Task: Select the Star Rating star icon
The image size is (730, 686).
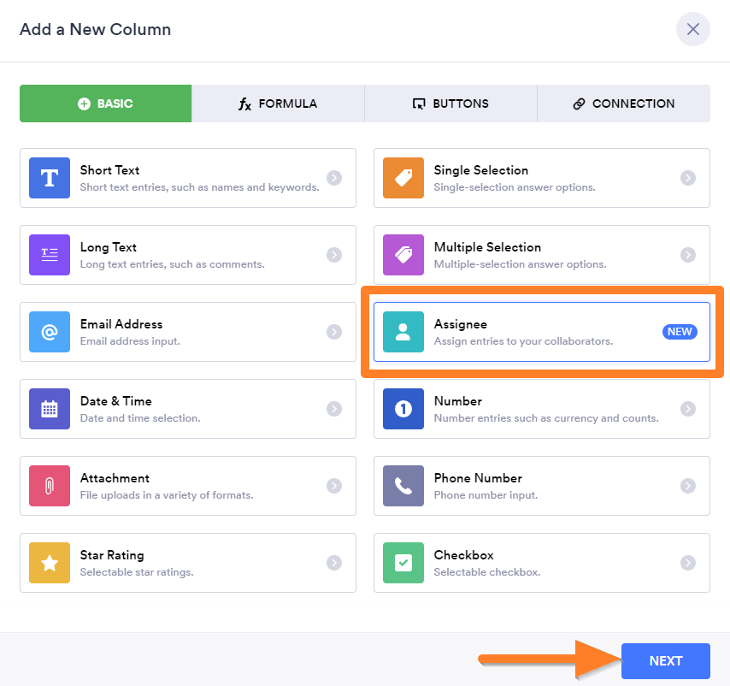Action: pyautogui.click(x=50, y=563)
